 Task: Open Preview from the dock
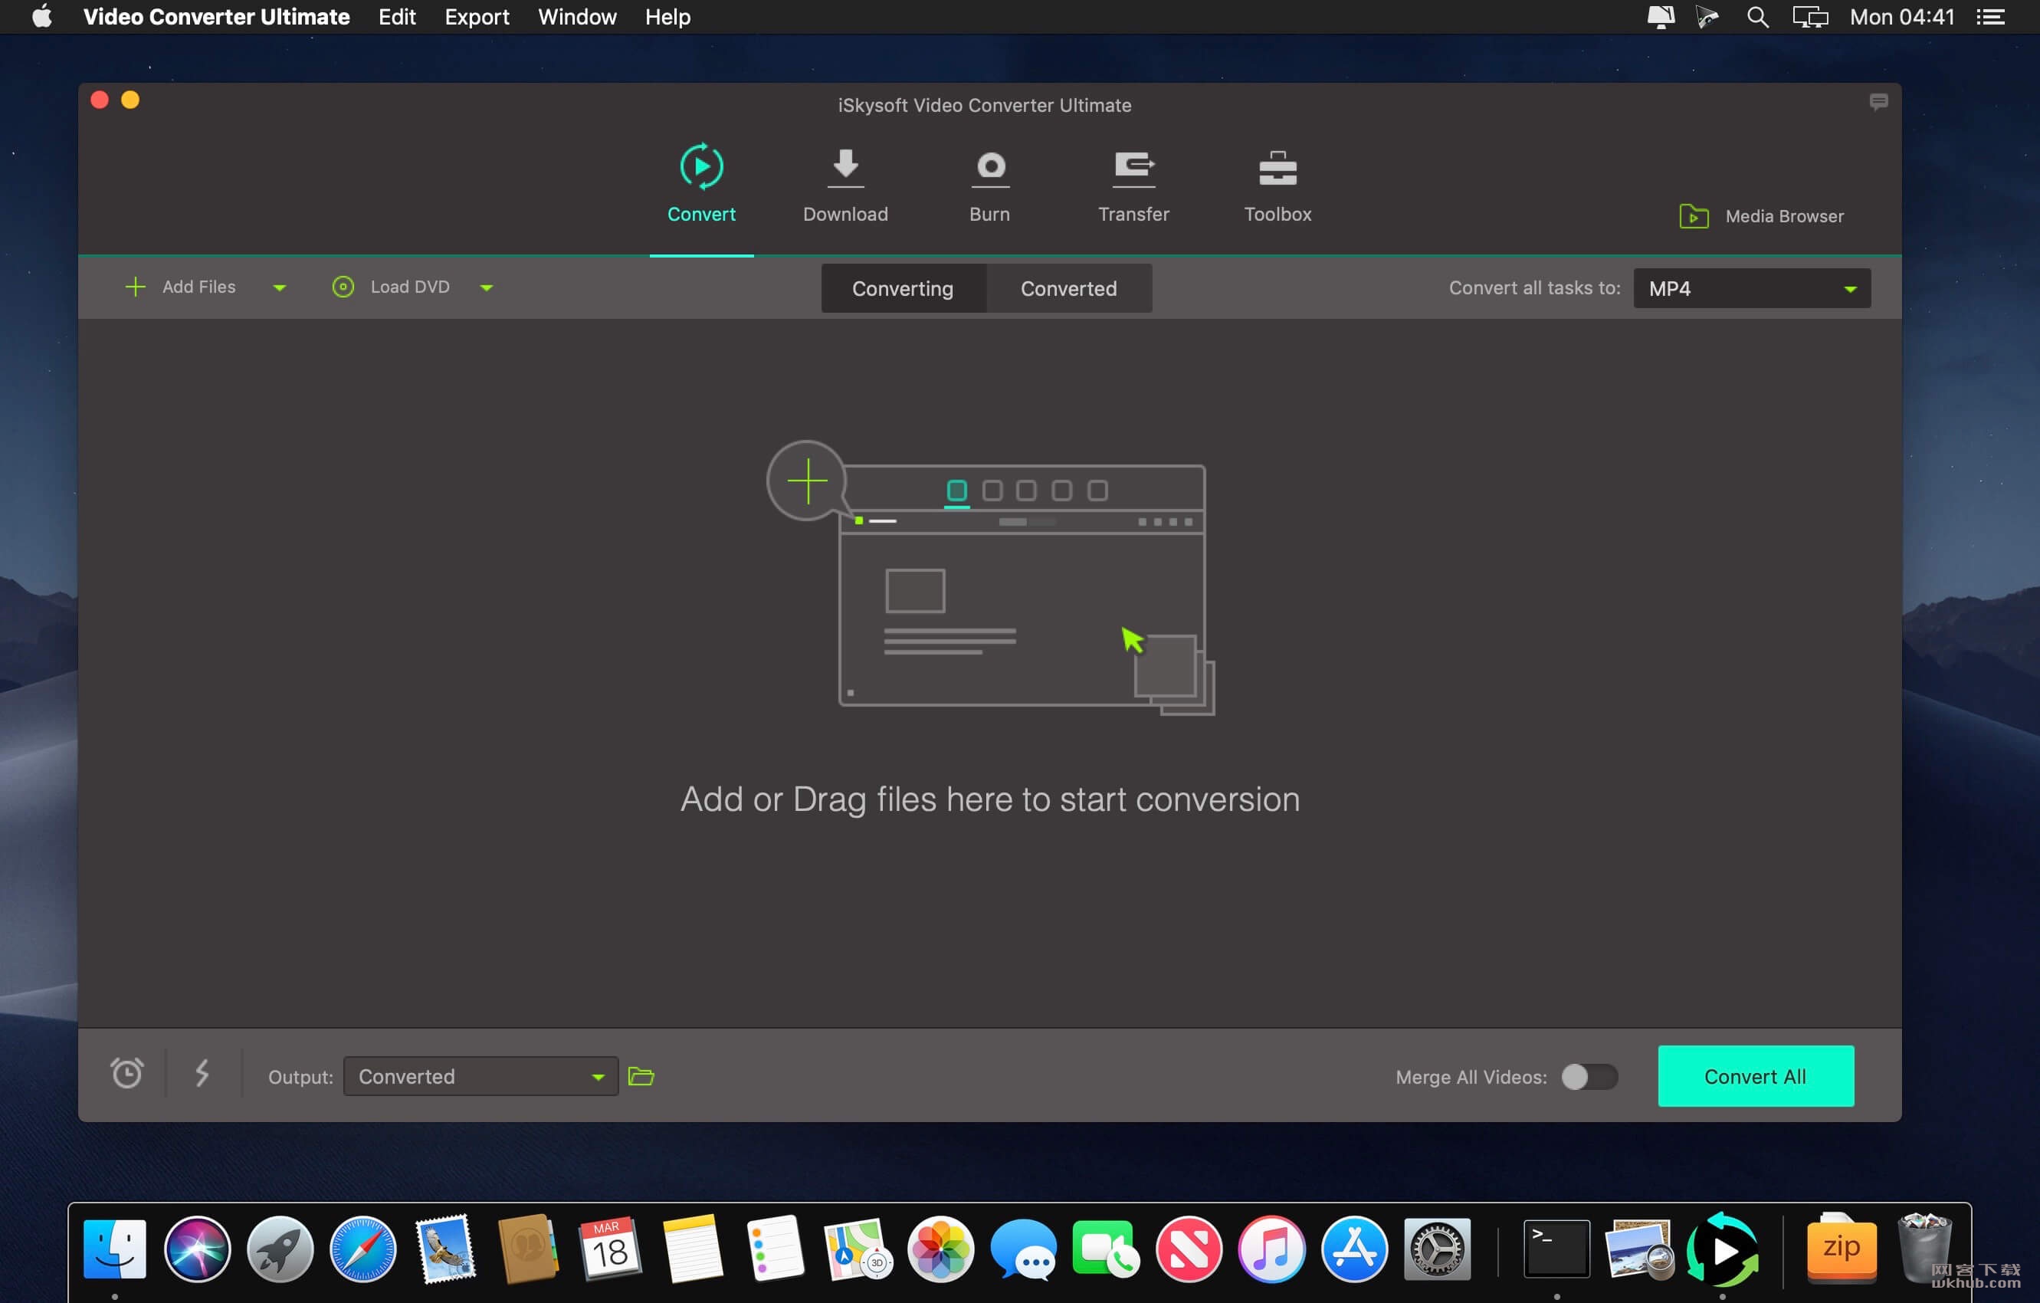(x=1638, y=1248)
